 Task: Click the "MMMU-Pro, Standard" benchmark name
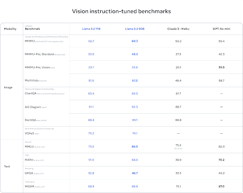coord(39,54)
